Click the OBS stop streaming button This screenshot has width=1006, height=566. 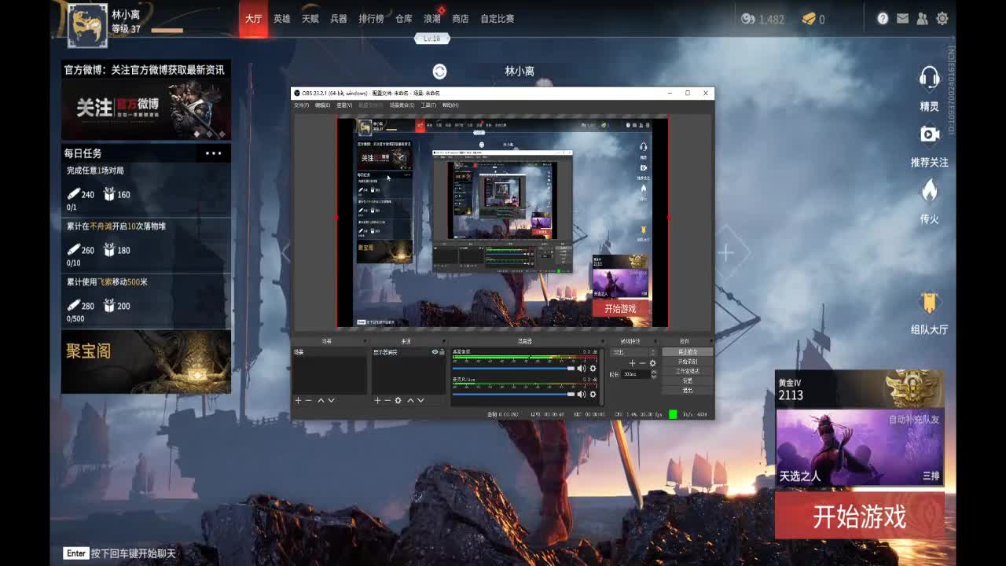(x=688, y=352)
